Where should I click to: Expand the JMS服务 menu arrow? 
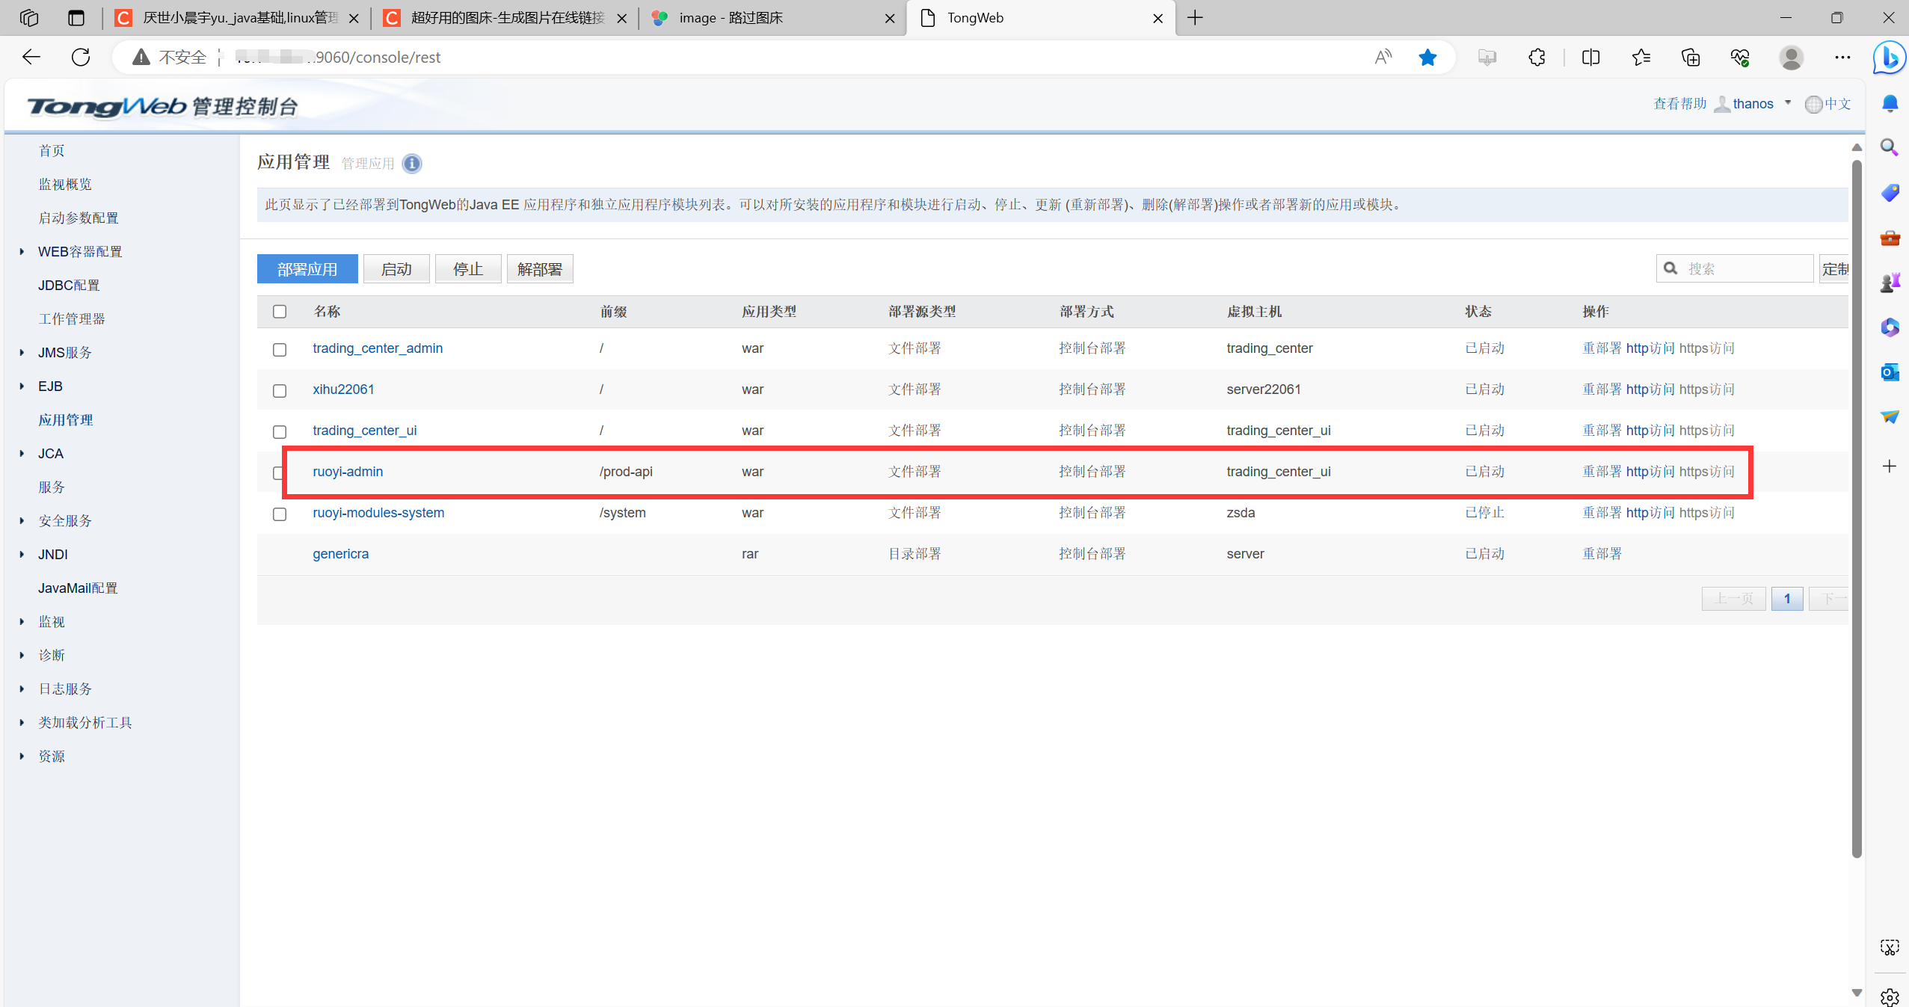pyautogui.click(x=22, y=353)
